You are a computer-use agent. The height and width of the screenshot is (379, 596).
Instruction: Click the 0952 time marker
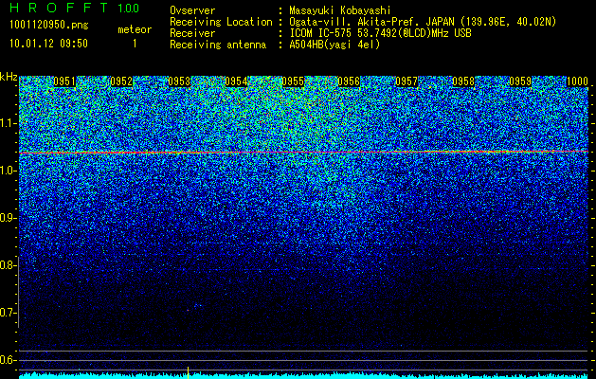tap(121, 81)
